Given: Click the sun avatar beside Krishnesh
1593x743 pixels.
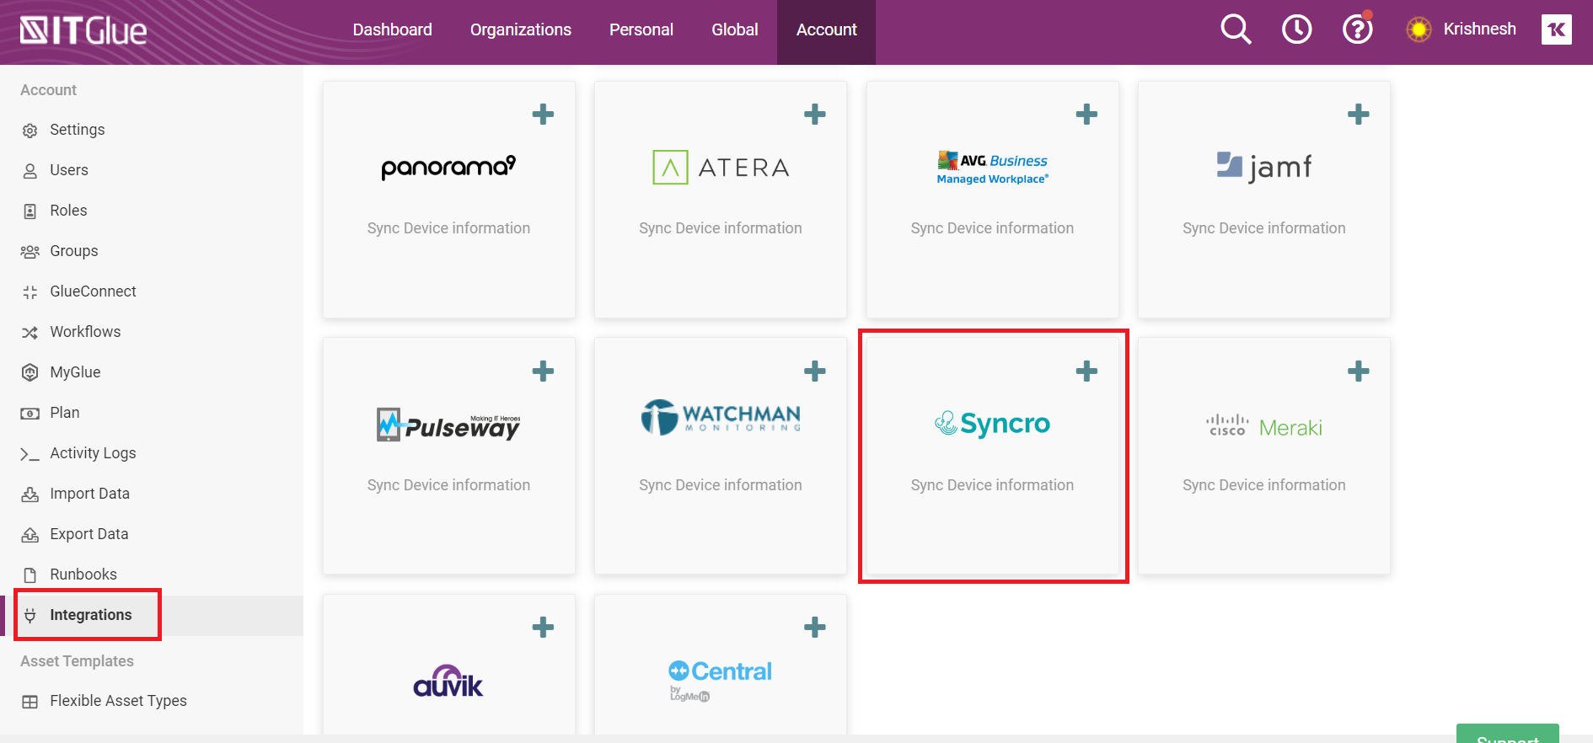Looking at the screenshot, I should [1419, 29].
